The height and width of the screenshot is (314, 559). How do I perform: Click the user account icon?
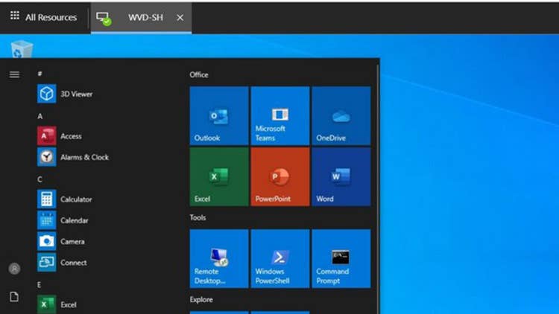click(14, 269)
